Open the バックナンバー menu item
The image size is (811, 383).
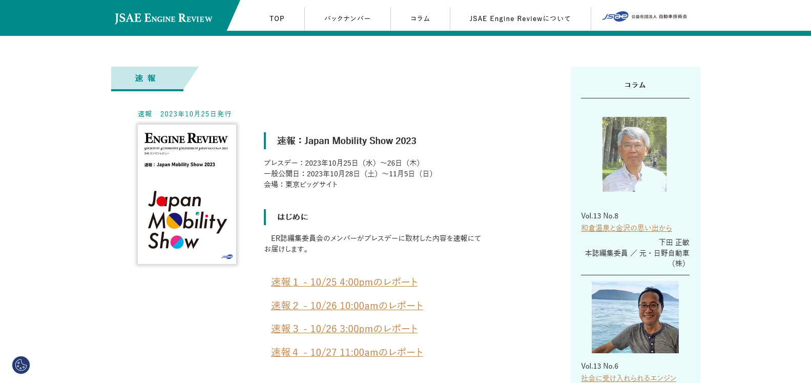tap(347, 18)
